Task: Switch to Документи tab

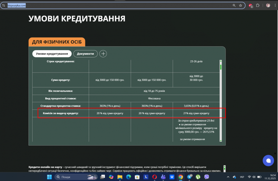Action: 85,54
